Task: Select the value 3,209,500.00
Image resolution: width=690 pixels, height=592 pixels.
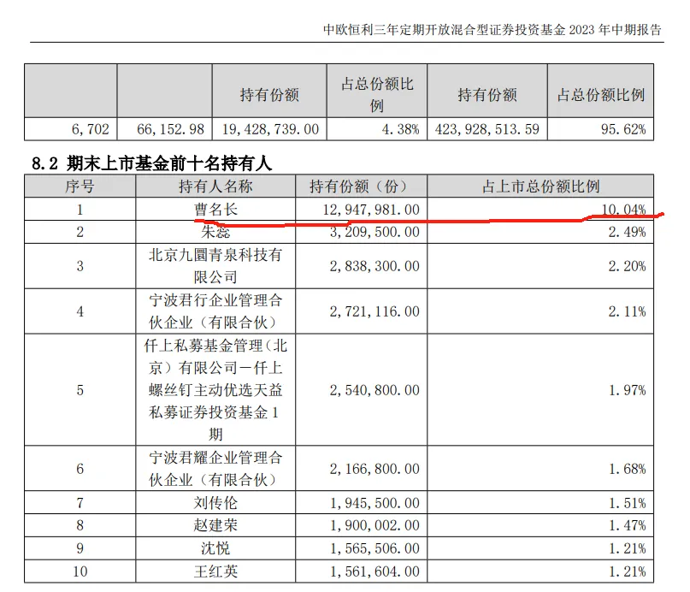Action: point(374,232)
